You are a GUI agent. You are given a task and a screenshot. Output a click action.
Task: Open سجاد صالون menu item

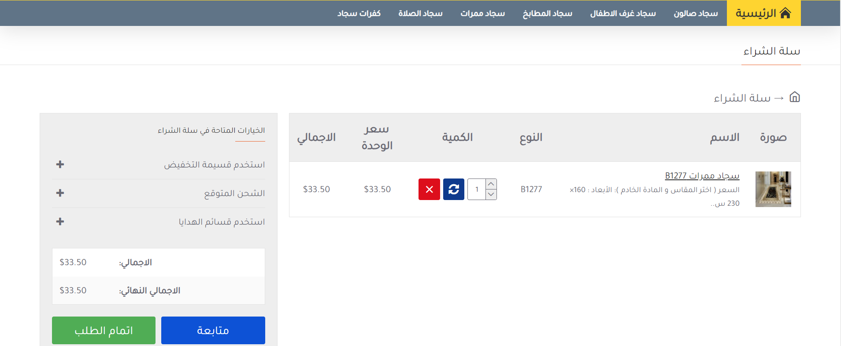click(x=696, y=14)
